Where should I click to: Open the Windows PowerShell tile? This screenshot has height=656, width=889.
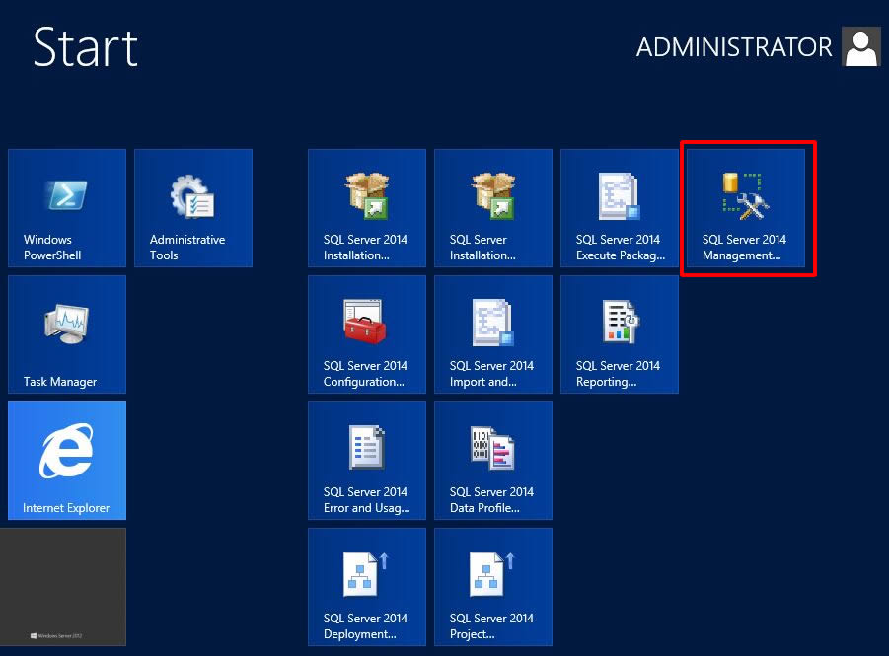tap(67, 208)
